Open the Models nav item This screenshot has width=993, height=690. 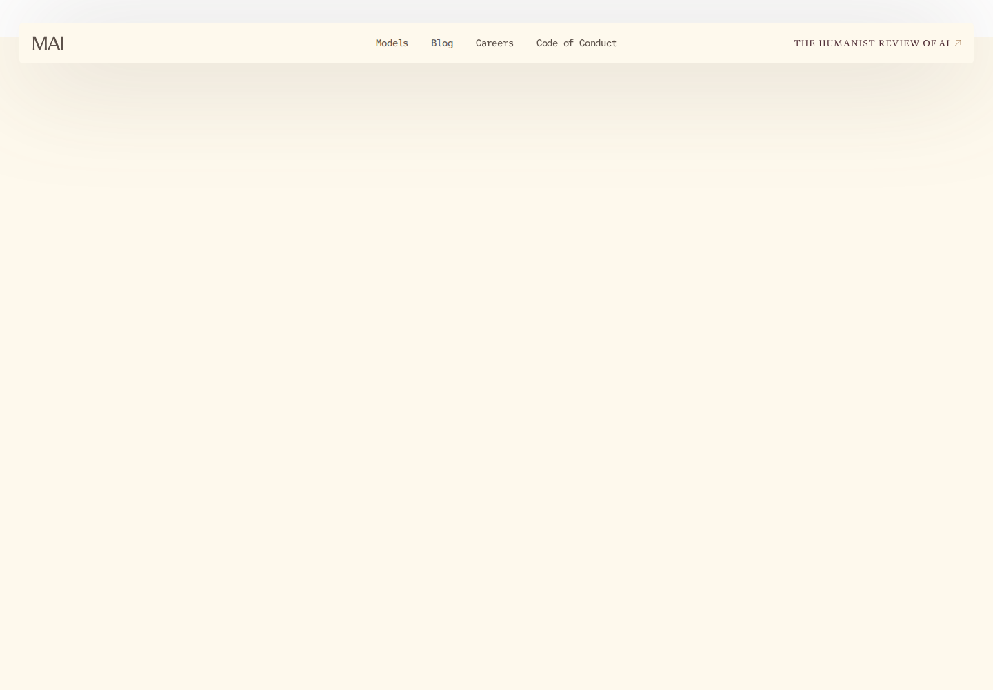[392, 43]
